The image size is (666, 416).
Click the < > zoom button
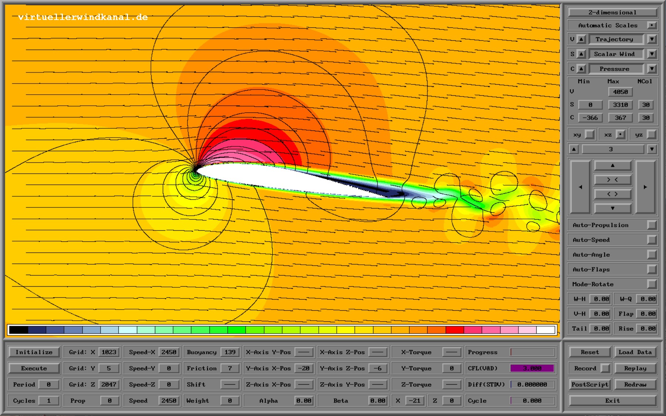point(613,194)
